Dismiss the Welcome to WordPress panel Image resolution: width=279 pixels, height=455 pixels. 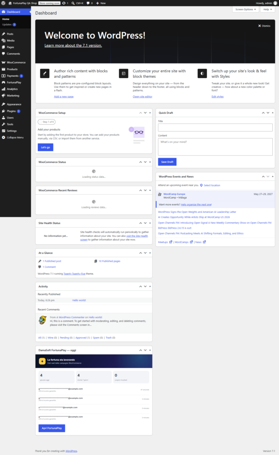pos(264,26)
